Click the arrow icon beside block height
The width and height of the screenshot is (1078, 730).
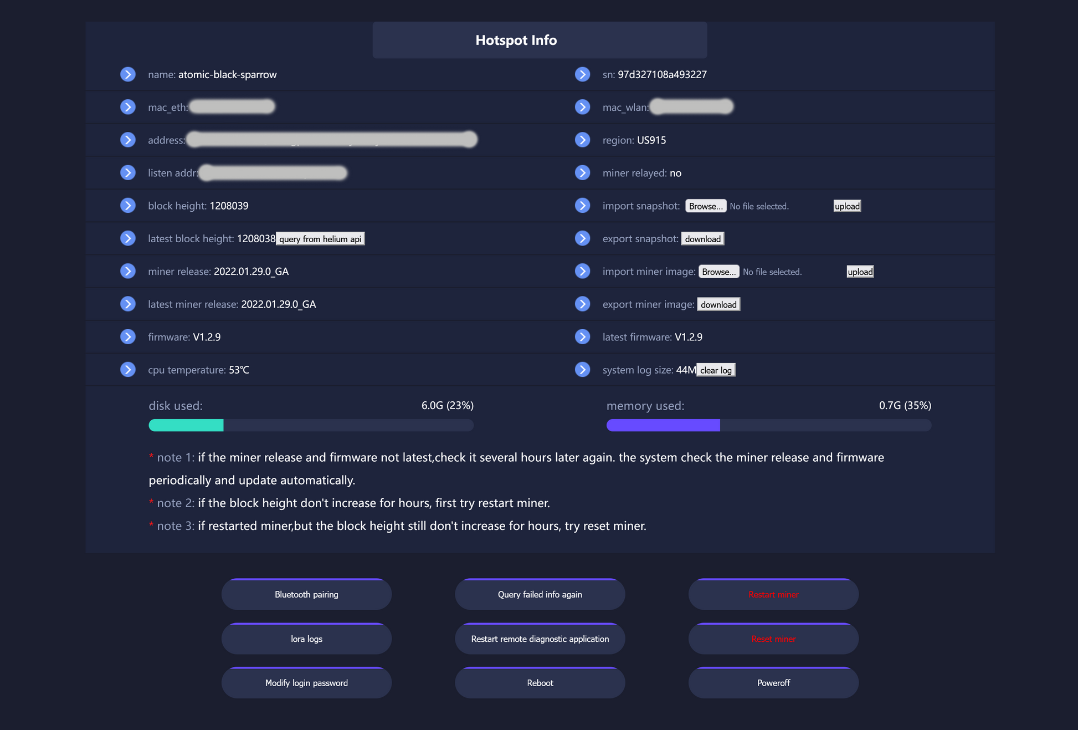point(128,206)
